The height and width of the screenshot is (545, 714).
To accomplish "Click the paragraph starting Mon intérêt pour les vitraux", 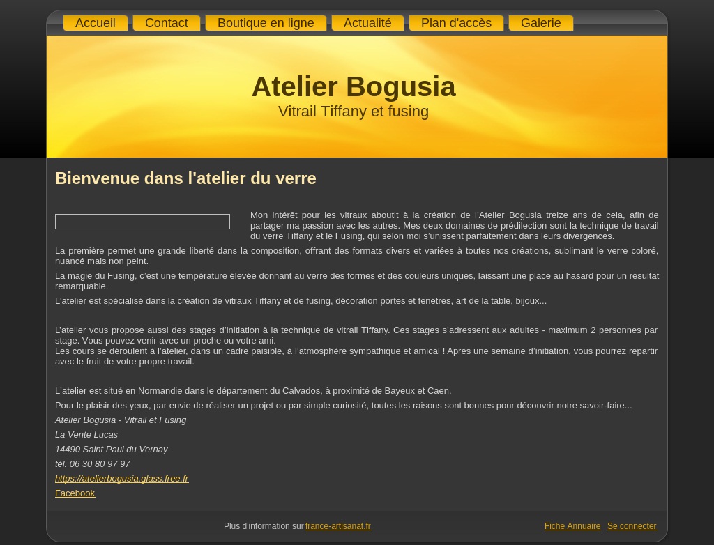I will [455, 225].
